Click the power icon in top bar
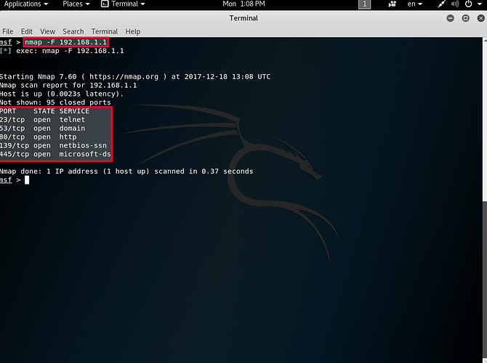This screenshot has width=487, height=363. pos(469,4)
